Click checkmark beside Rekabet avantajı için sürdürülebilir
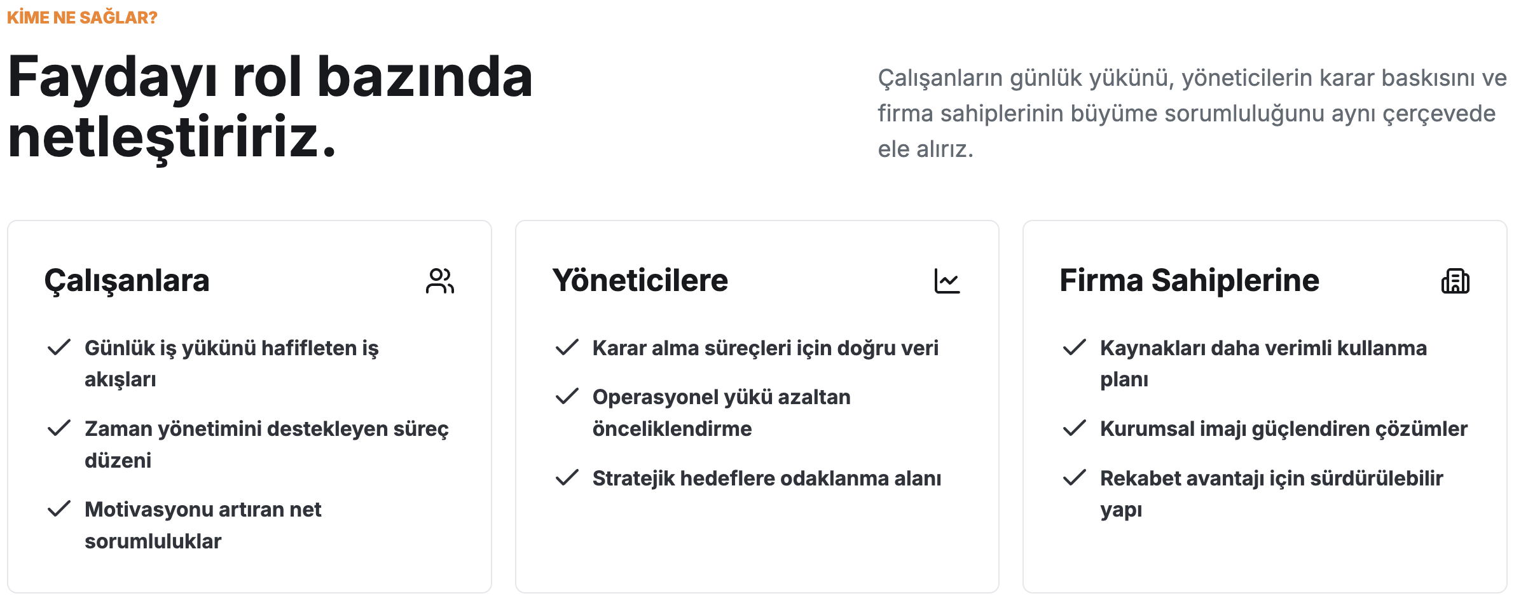The image size is (1521, 610). pyautogui.click(x=1075, y=478)
